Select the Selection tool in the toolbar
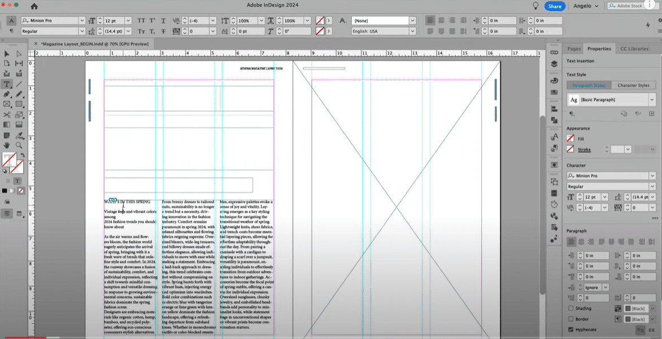The width and height of the screenshot is (662, 339). [x=6, y=54]
